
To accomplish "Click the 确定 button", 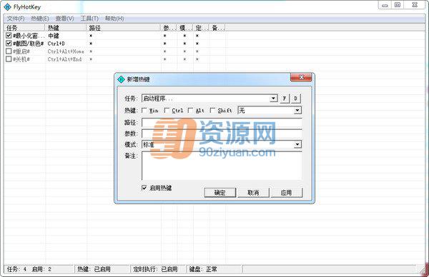I will pos(220,193).
